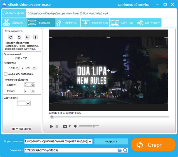This screenshot has width=178, height=157.
Task: Rotate the video counter-clockwise
Action: pyautogui.click(x=19, y=37)
